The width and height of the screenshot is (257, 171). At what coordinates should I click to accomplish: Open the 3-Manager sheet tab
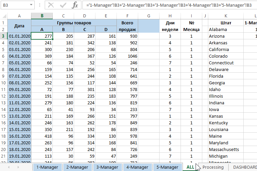click(107, 167)
